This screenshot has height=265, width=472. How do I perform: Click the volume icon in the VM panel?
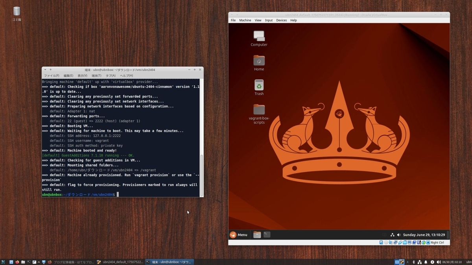pyautogui.click(x=398, y=235)
